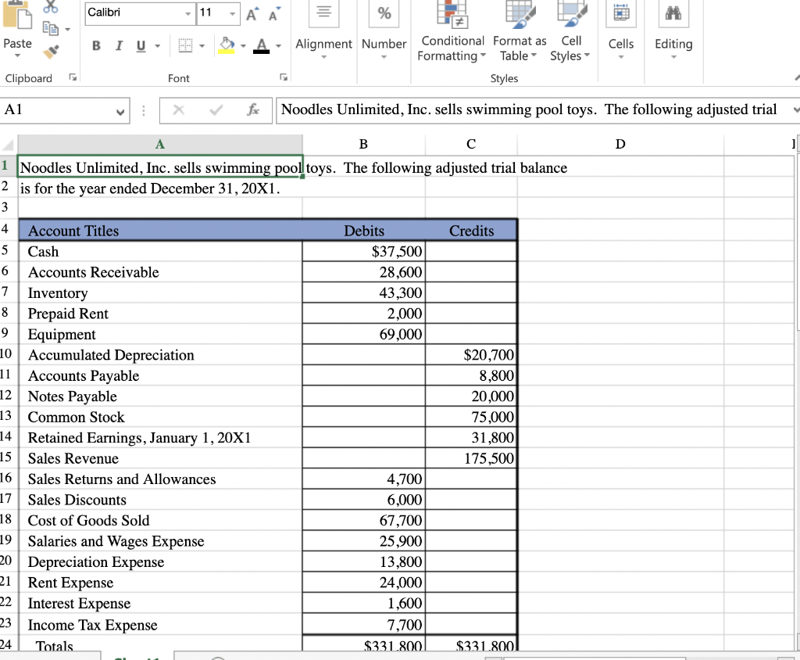The width and height of the screenshot is (800, 660).
Task: Open the fill color dropdown arrow
Action: (x=243, y=46)
